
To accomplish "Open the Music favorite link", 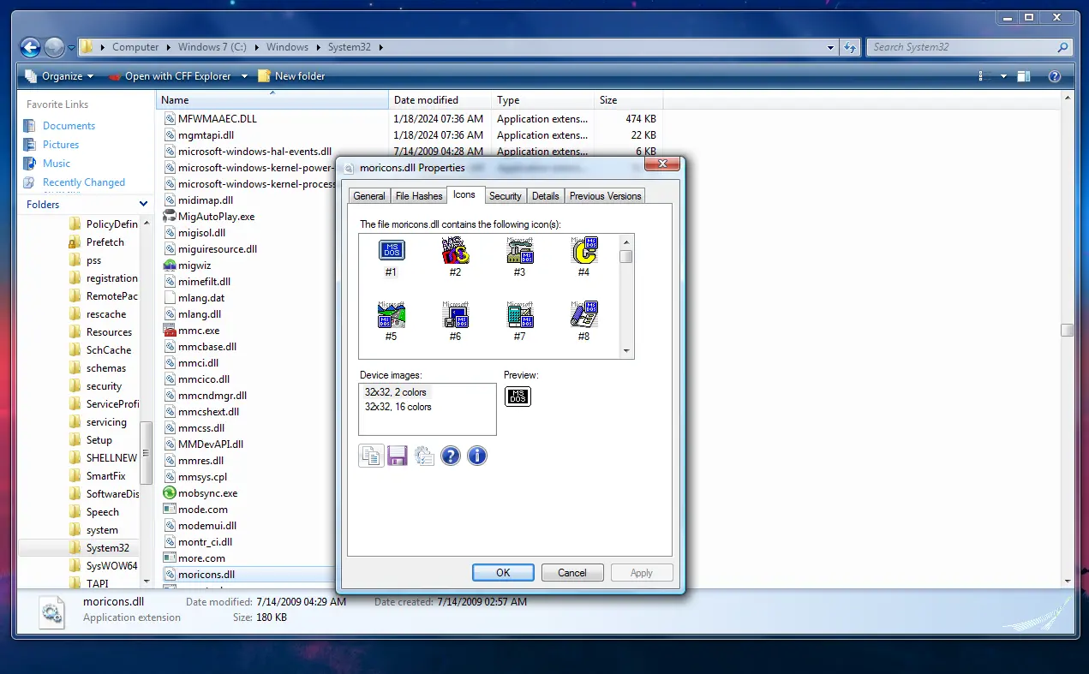I will coord(47,164).
